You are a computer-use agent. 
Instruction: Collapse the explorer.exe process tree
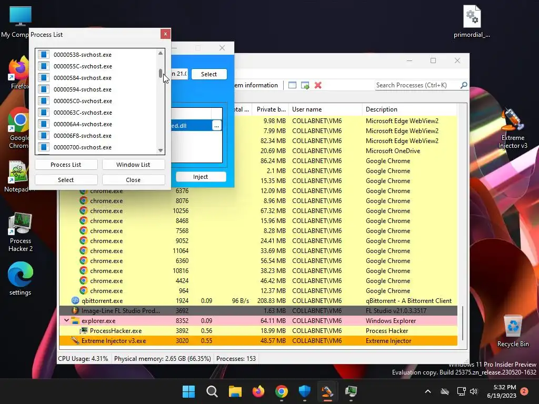[66, 320]
